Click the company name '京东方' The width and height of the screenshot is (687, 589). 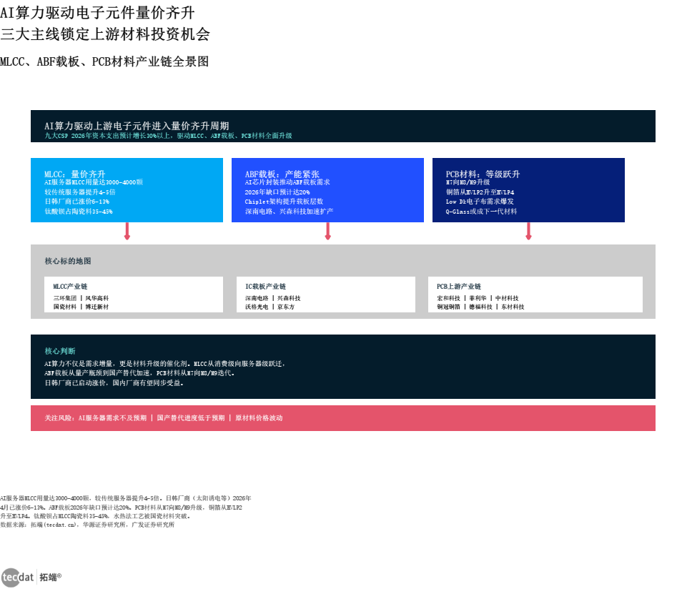click(x=286, y=307)
